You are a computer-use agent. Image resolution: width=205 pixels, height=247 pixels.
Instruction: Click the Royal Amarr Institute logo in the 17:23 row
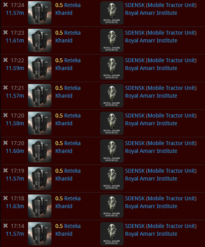112,40
